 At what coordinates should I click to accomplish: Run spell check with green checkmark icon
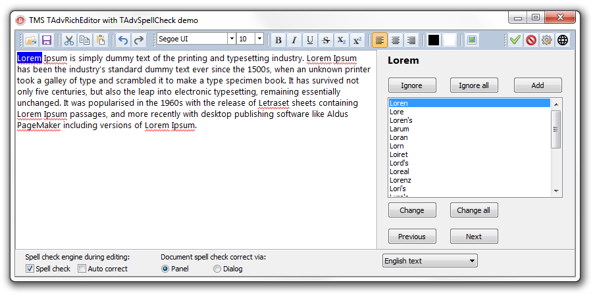pos(515,40)
